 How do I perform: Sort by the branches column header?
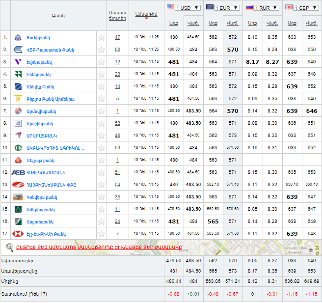click(117, 15)
